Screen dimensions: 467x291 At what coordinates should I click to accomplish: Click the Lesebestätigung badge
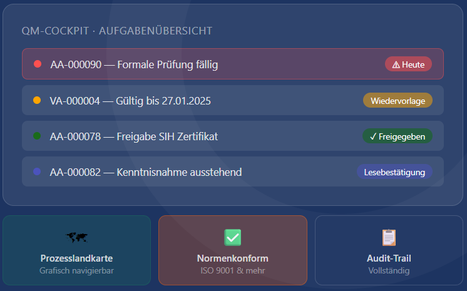(394, 172)
